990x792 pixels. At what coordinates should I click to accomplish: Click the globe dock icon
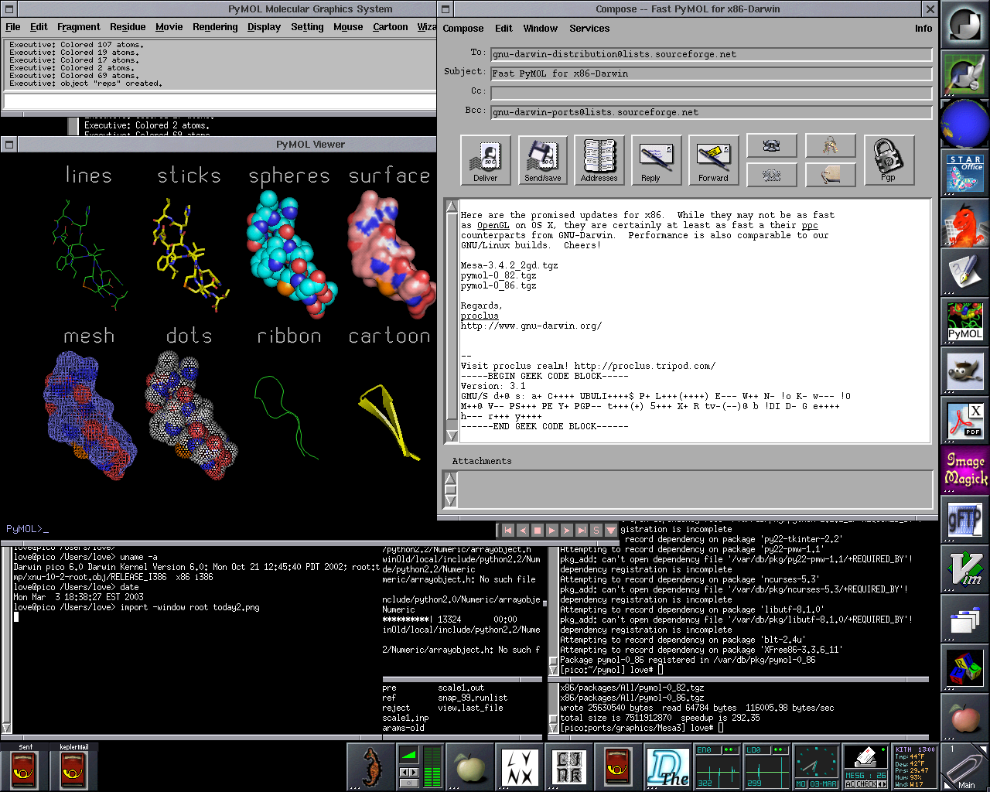(964, 124)
